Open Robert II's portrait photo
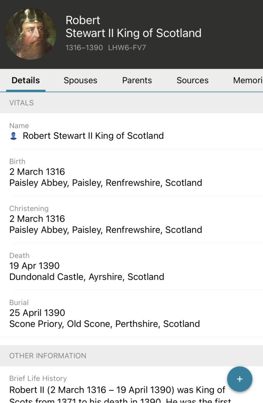Viewport: 263px width, 403px height. point(30,34)
